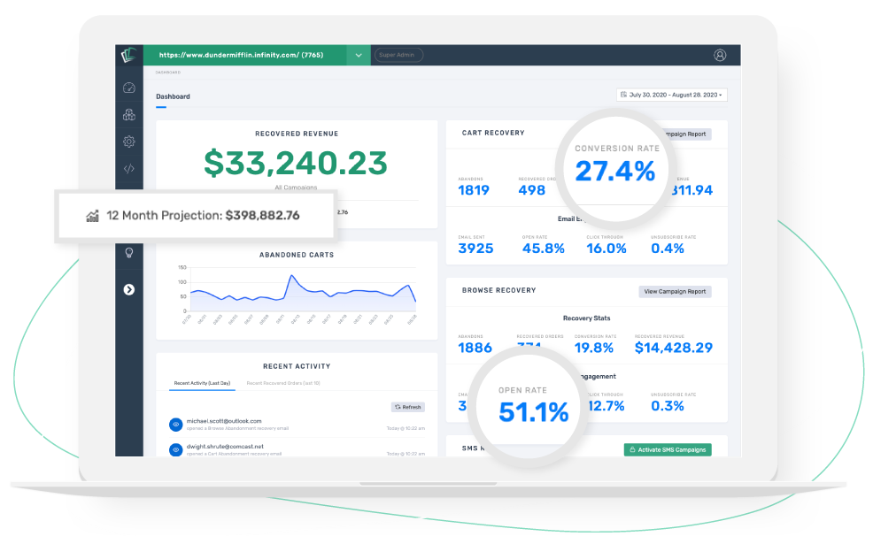Click the stacked boxes icon in sidebar

click(129, 115)
